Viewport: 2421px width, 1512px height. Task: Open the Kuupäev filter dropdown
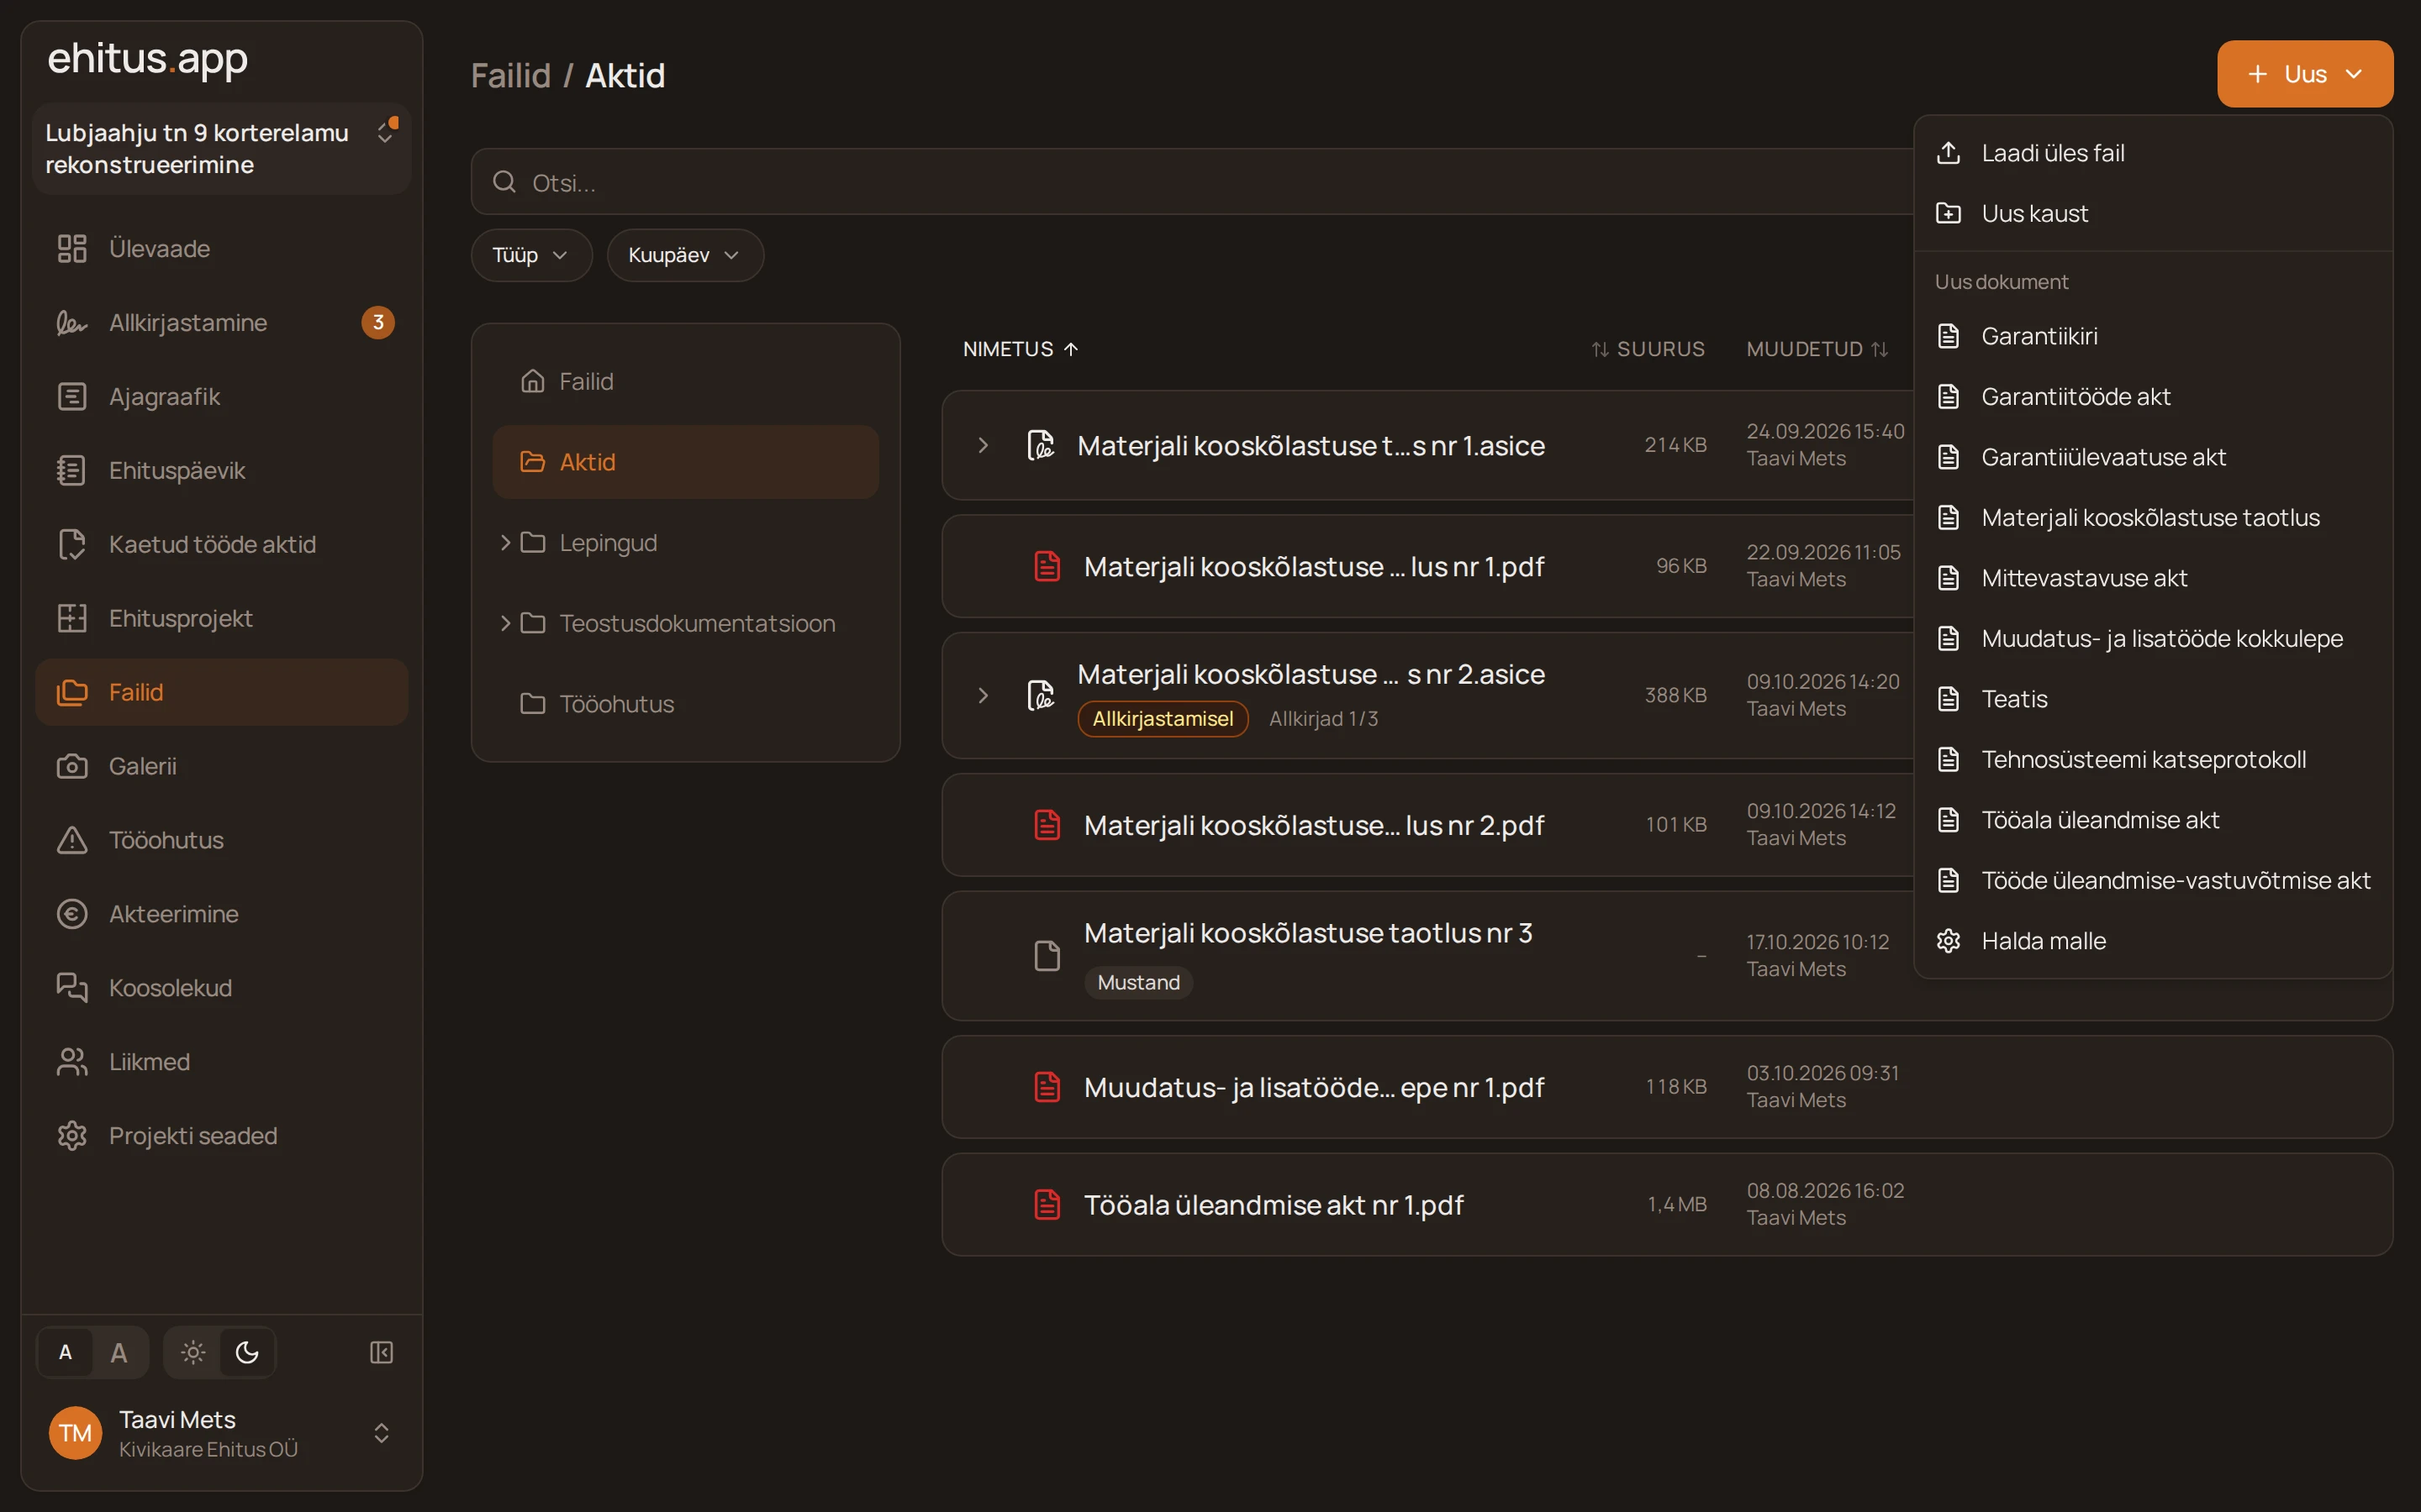pos(685,255)
